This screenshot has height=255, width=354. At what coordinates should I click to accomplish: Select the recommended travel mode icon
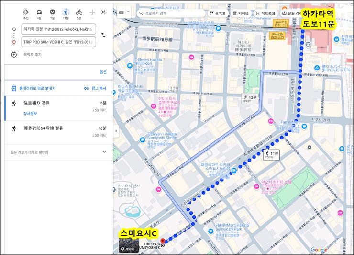tap(26, 12)
